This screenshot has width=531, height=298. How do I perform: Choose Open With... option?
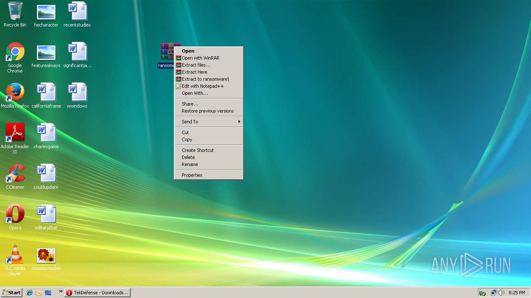pos(208,93)
